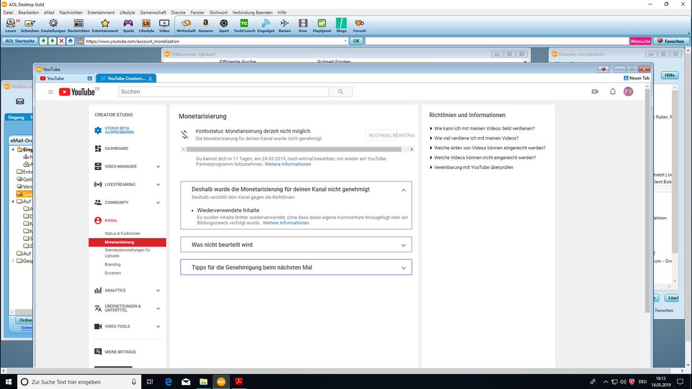The image size is (692, 389).
Task: Open the Datei menu
Action: (x=8, y=12)
